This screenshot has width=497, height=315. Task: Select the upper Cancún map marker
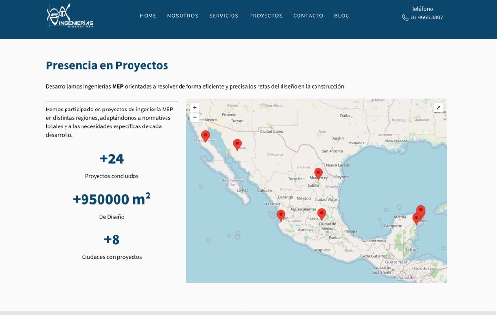coord(421,210)
